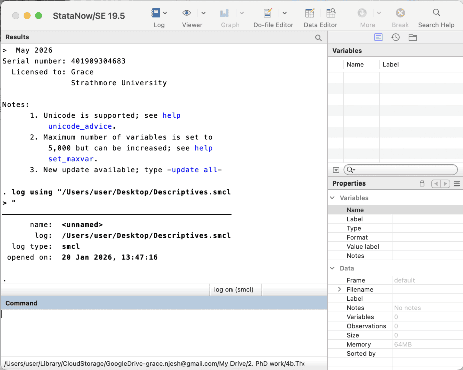This screenshot has width=463, height=370.
Task: Switch to the Snapshots history tab
Action: tap(395, 37)
